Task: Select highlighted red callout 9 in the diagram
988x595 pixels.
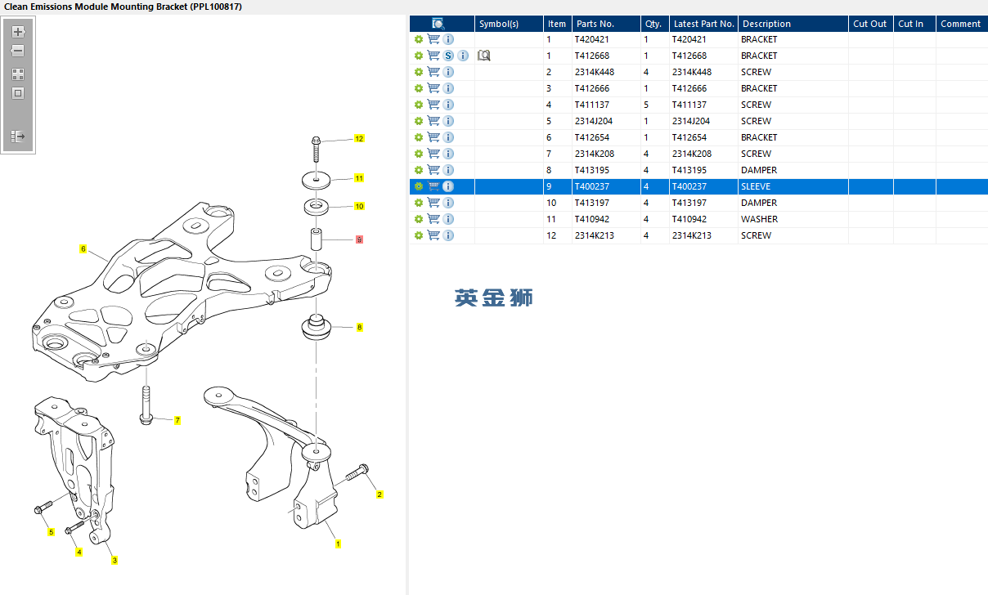Action: click(359, 240)
